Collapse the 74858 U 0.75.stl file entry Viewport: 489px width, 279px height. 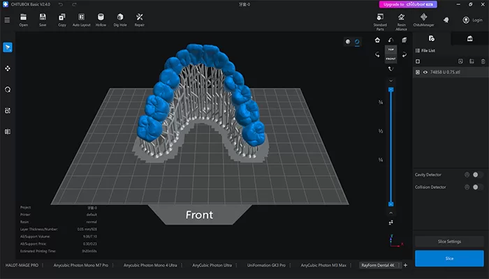(x=418, y=73)
